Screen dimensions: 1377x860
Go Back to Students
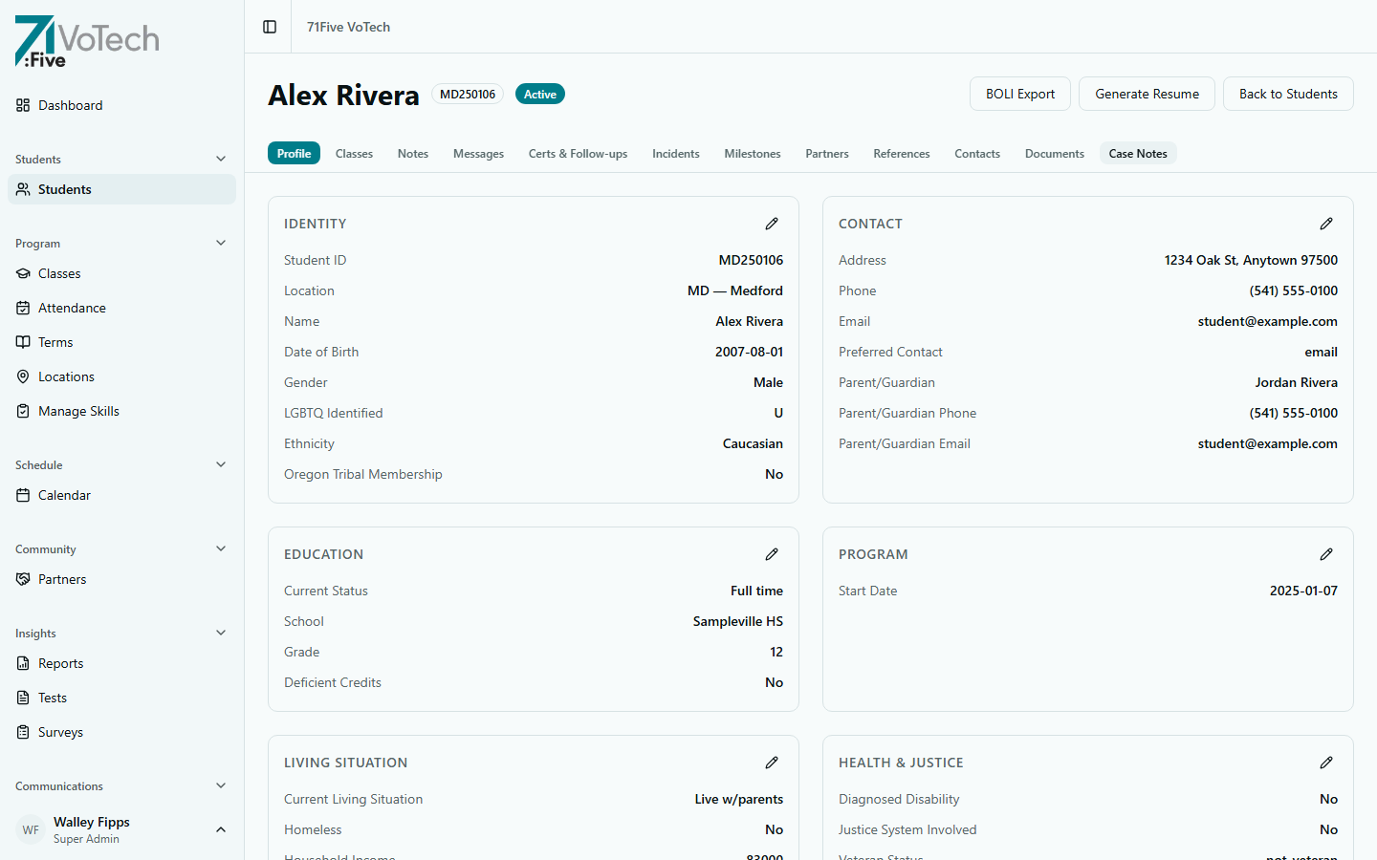coord(1288,94)
